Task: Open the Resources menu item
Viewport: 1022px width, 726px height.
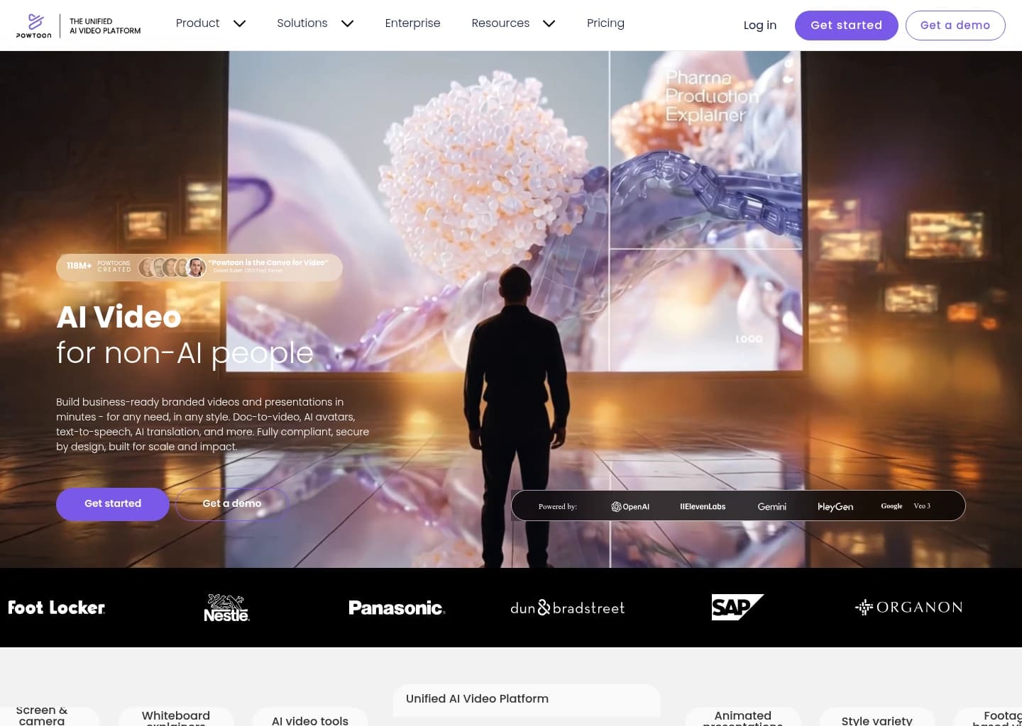Action: (x=500, y=23)
